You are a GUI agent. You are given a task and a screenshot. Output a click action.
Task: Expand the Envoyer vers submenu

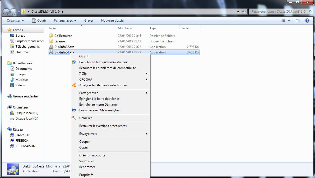coord(147,134)
